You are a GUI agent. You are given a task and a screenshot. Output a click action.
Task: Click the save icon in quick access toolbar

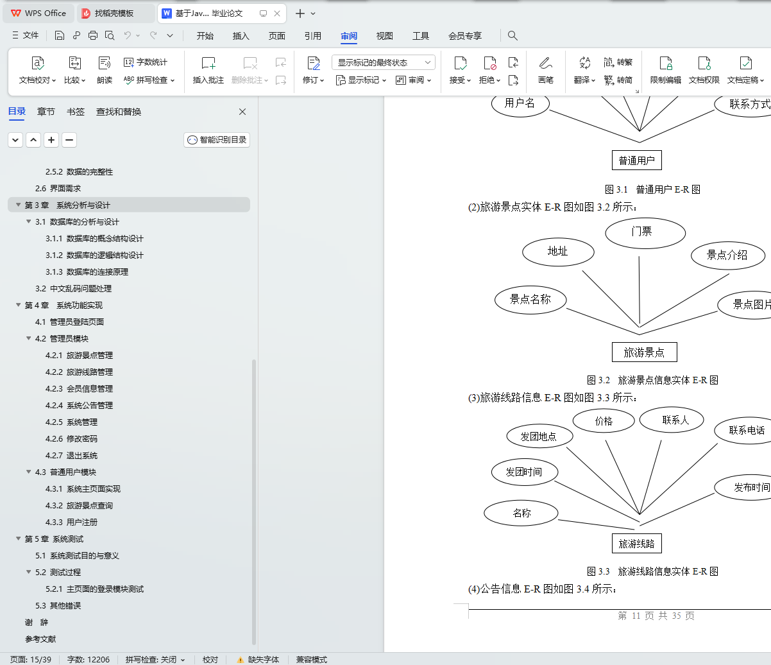click(x=60, y=35)
